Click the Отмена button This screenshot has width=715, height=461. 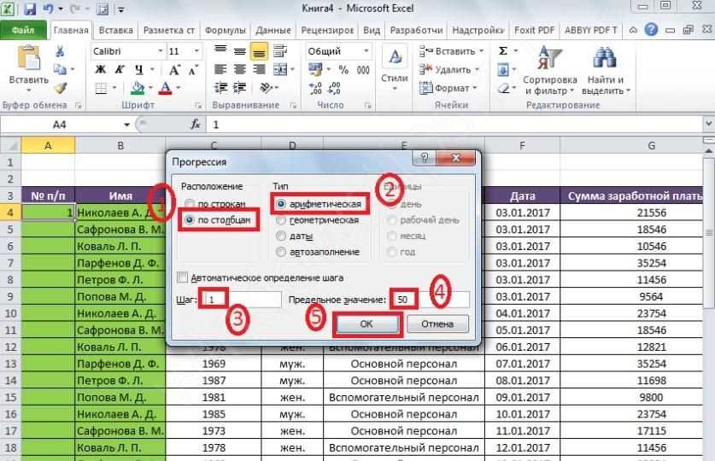pyautogui.click(x=437, y=324)
